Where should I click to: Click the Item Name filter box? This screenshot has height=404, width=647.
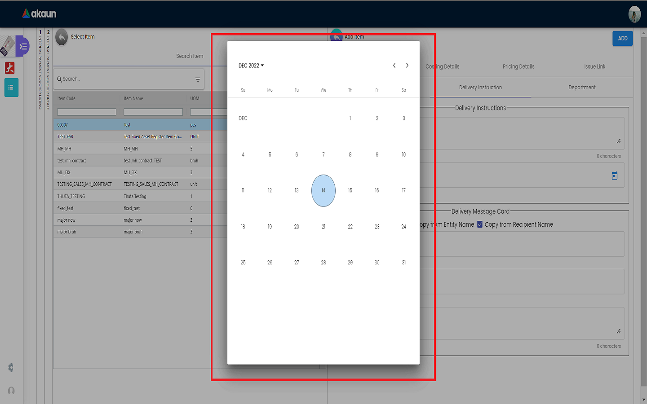pos(153,112)
